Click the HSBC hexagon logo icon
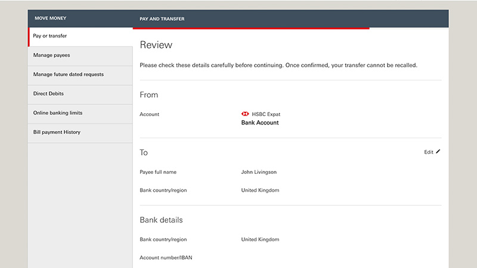 [245, 114]
